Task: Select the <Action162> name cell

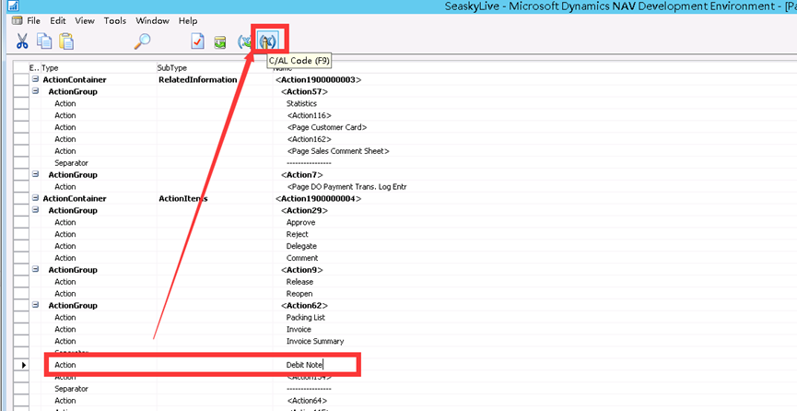Action: point(309,139)
